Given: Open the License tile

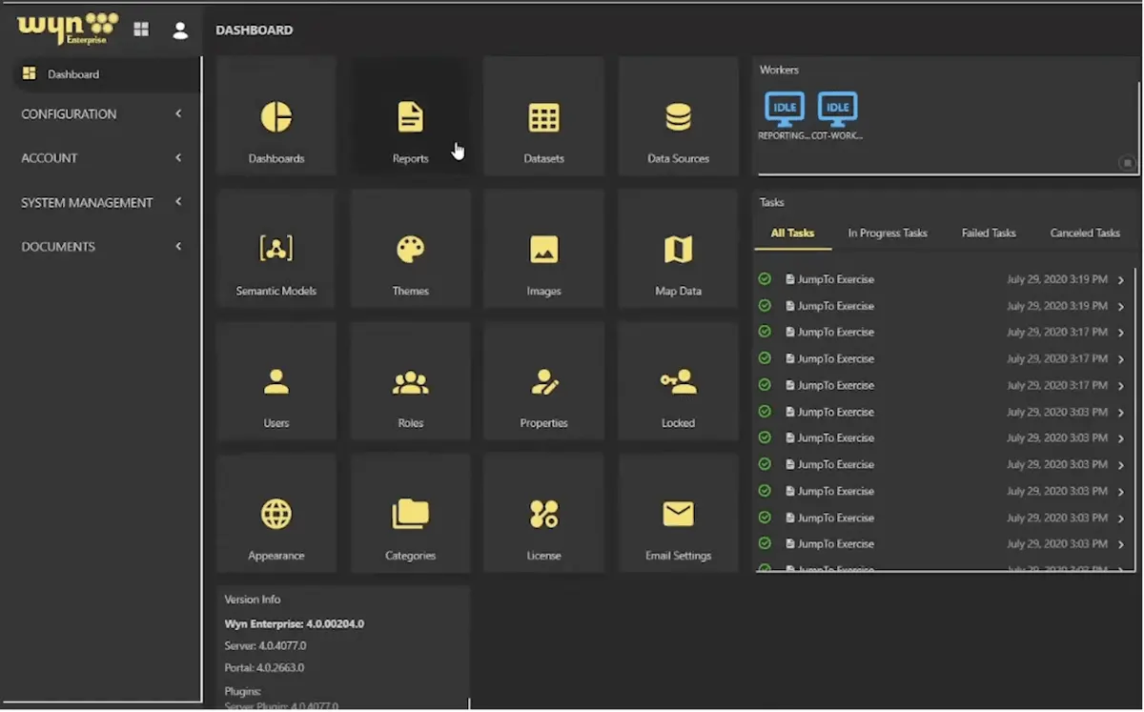Looking at the screenshot, I should pos(543,514).
